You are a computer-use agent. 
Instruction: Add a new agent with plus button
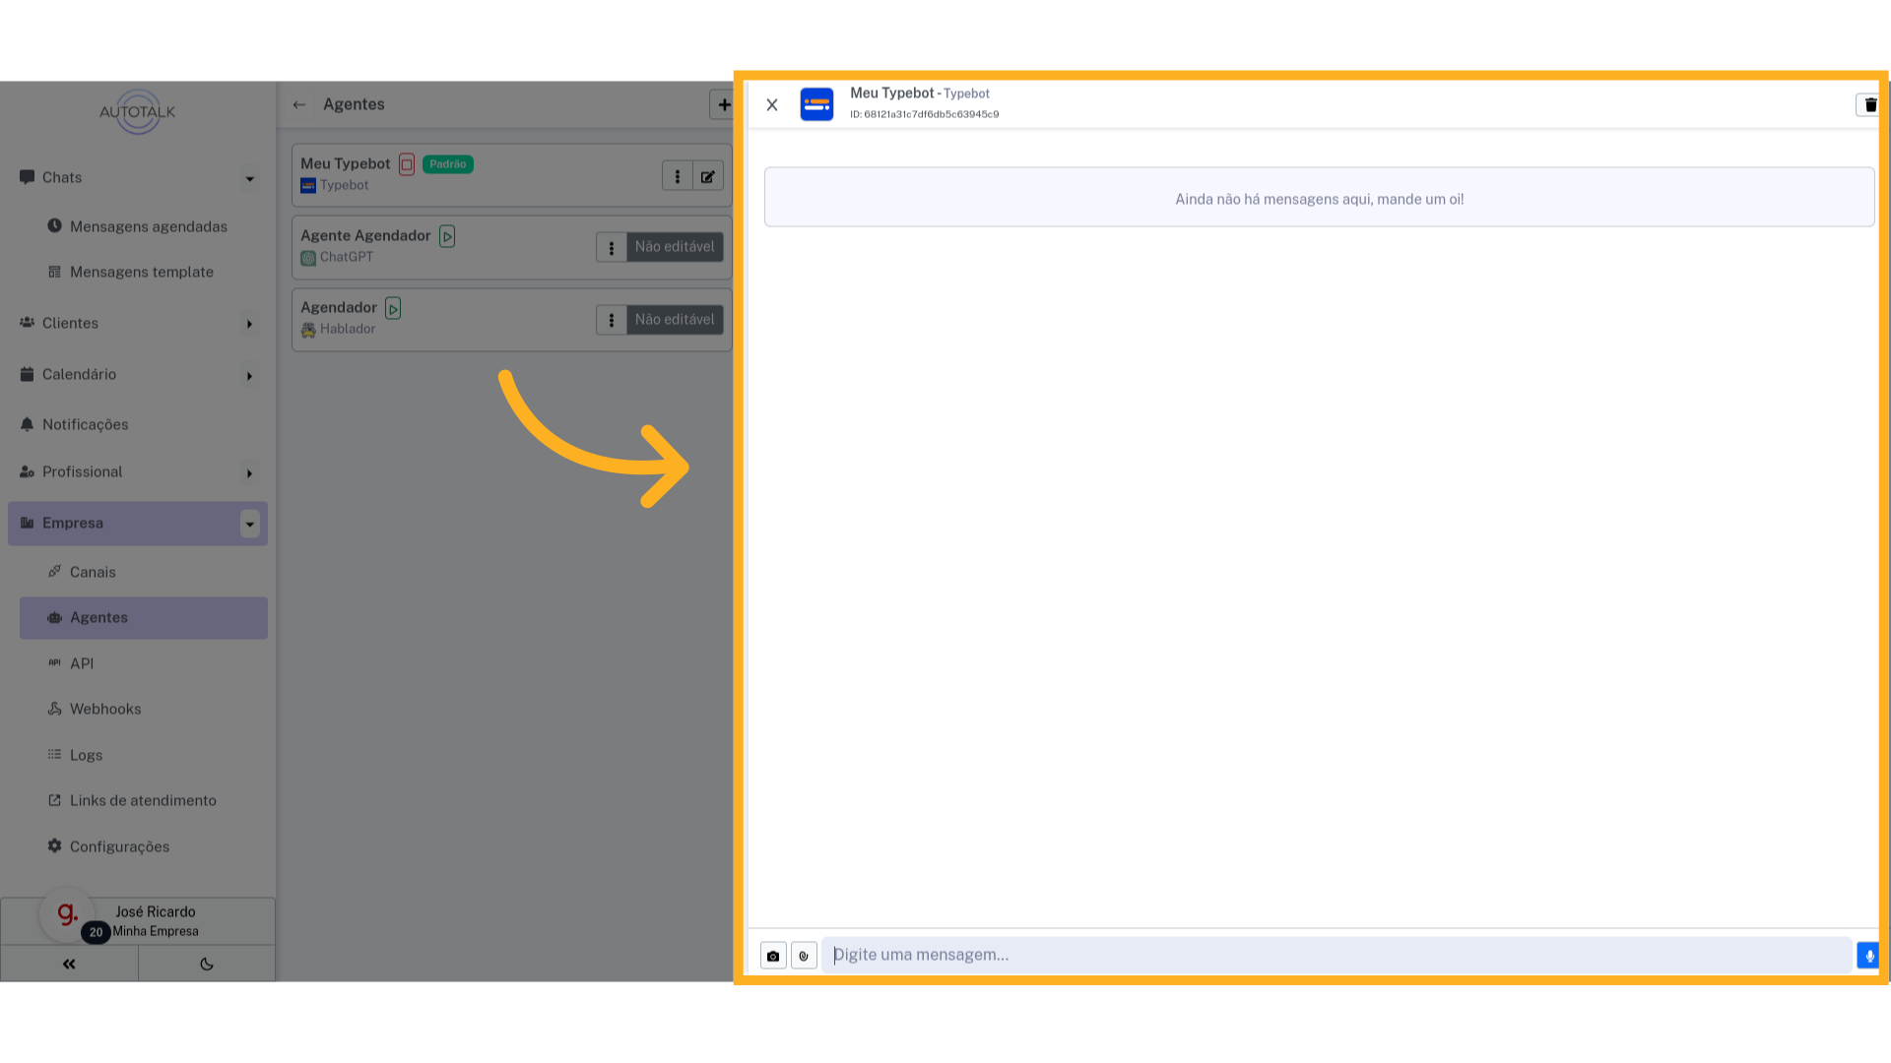click(724, 104)
